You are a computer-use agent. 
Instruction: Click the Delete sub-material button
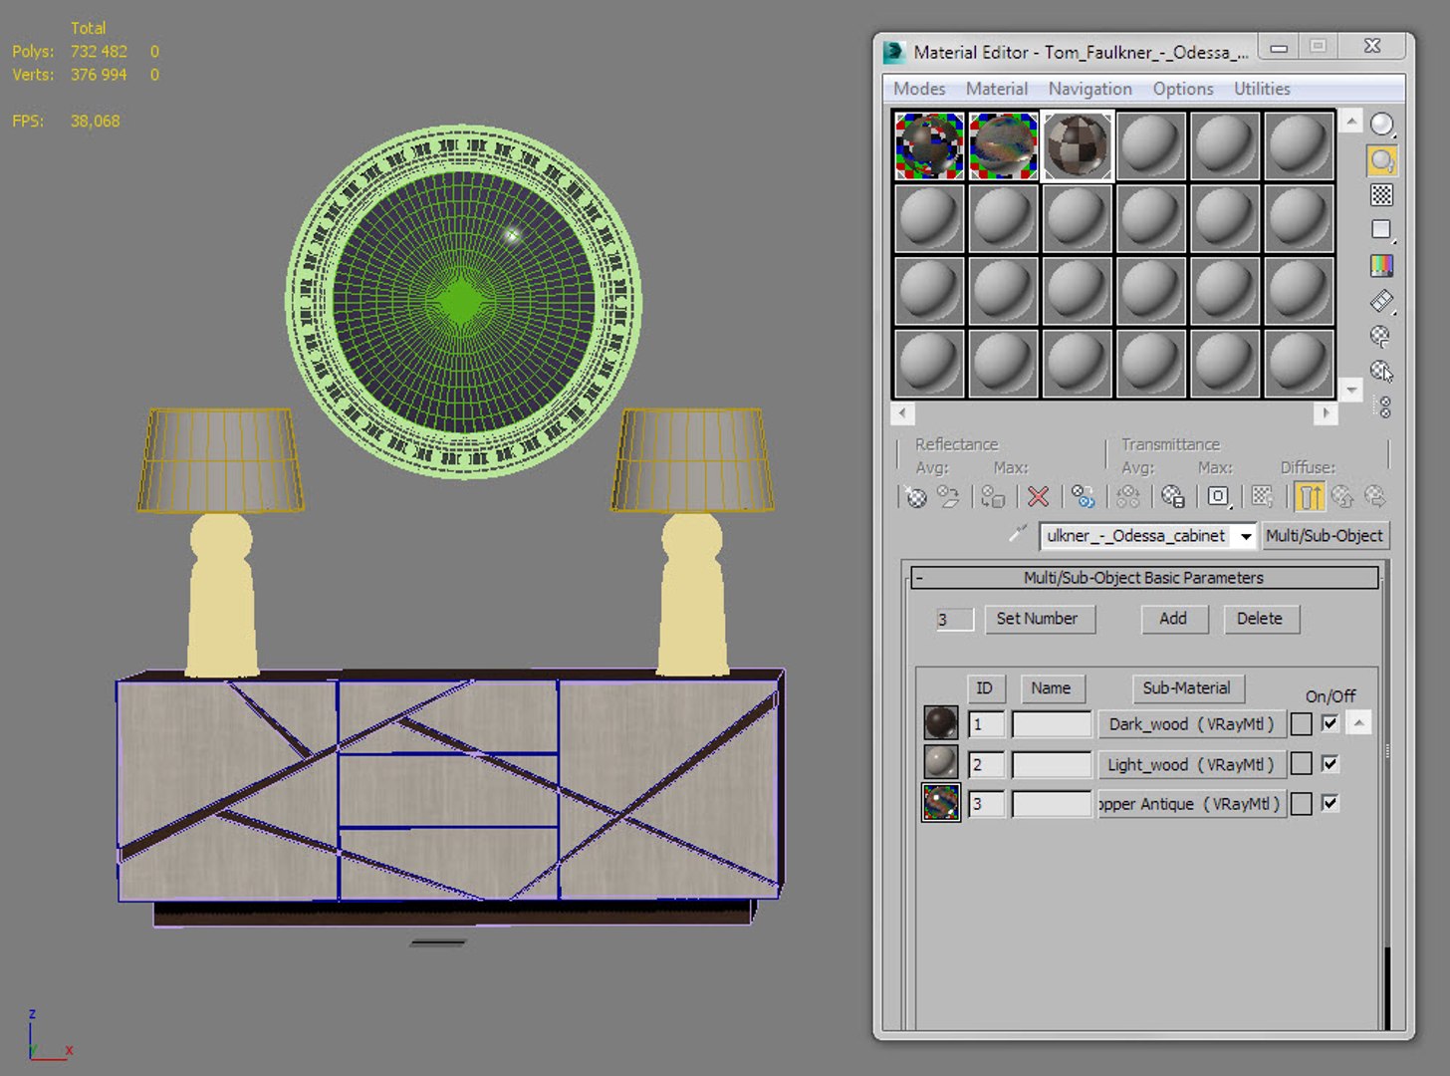pyautogui.click(x=1259, y=619)
